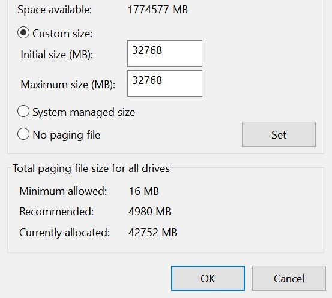Click the Initial size (MB) label
The width and height of the screenshot is (332, 298).
click(57, 55)
